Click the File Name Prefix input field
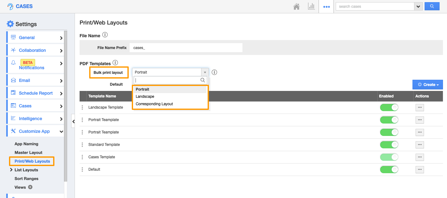This screenshot has height=198, width=447. point(186,48)
